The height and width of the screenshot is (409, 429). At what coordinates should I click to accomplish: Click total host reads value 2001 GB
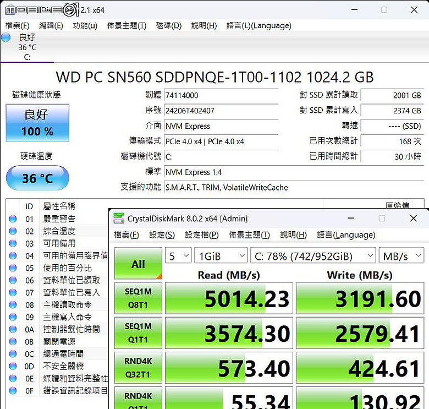click(x=392, y=95)
